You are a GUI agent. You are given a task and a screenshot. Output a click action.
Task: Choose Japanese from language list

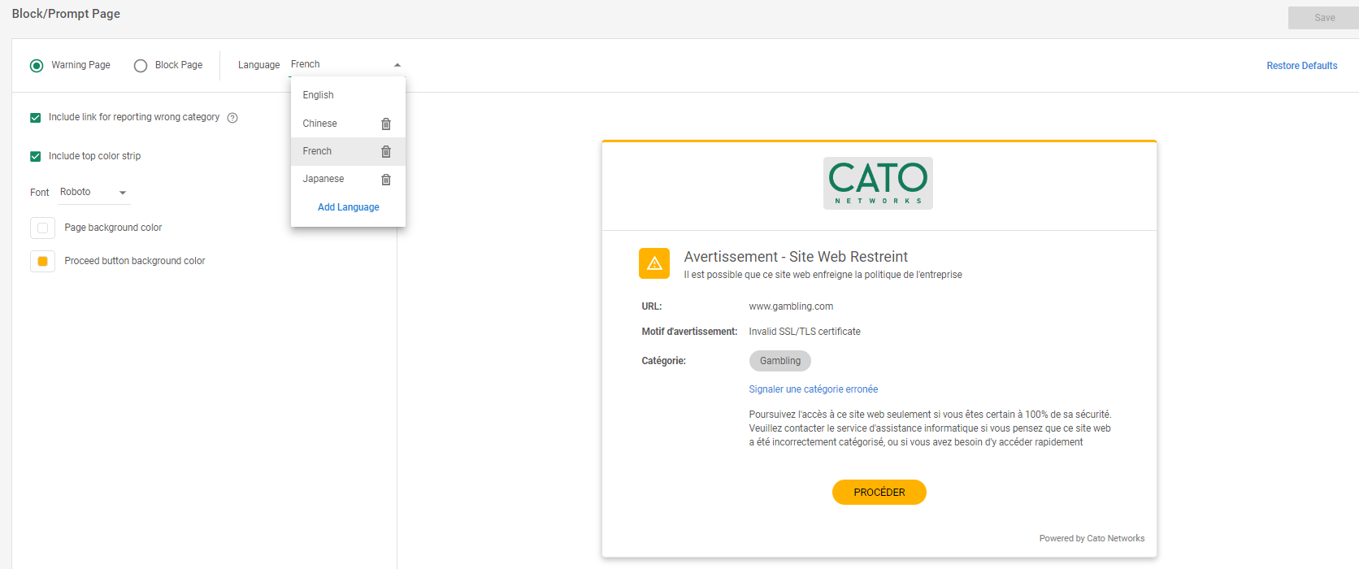pos(323,179)
